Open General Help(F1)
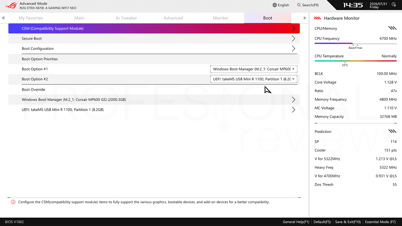Image resolution: width=402 pixels, height=226 pixels. click(296, 222)
